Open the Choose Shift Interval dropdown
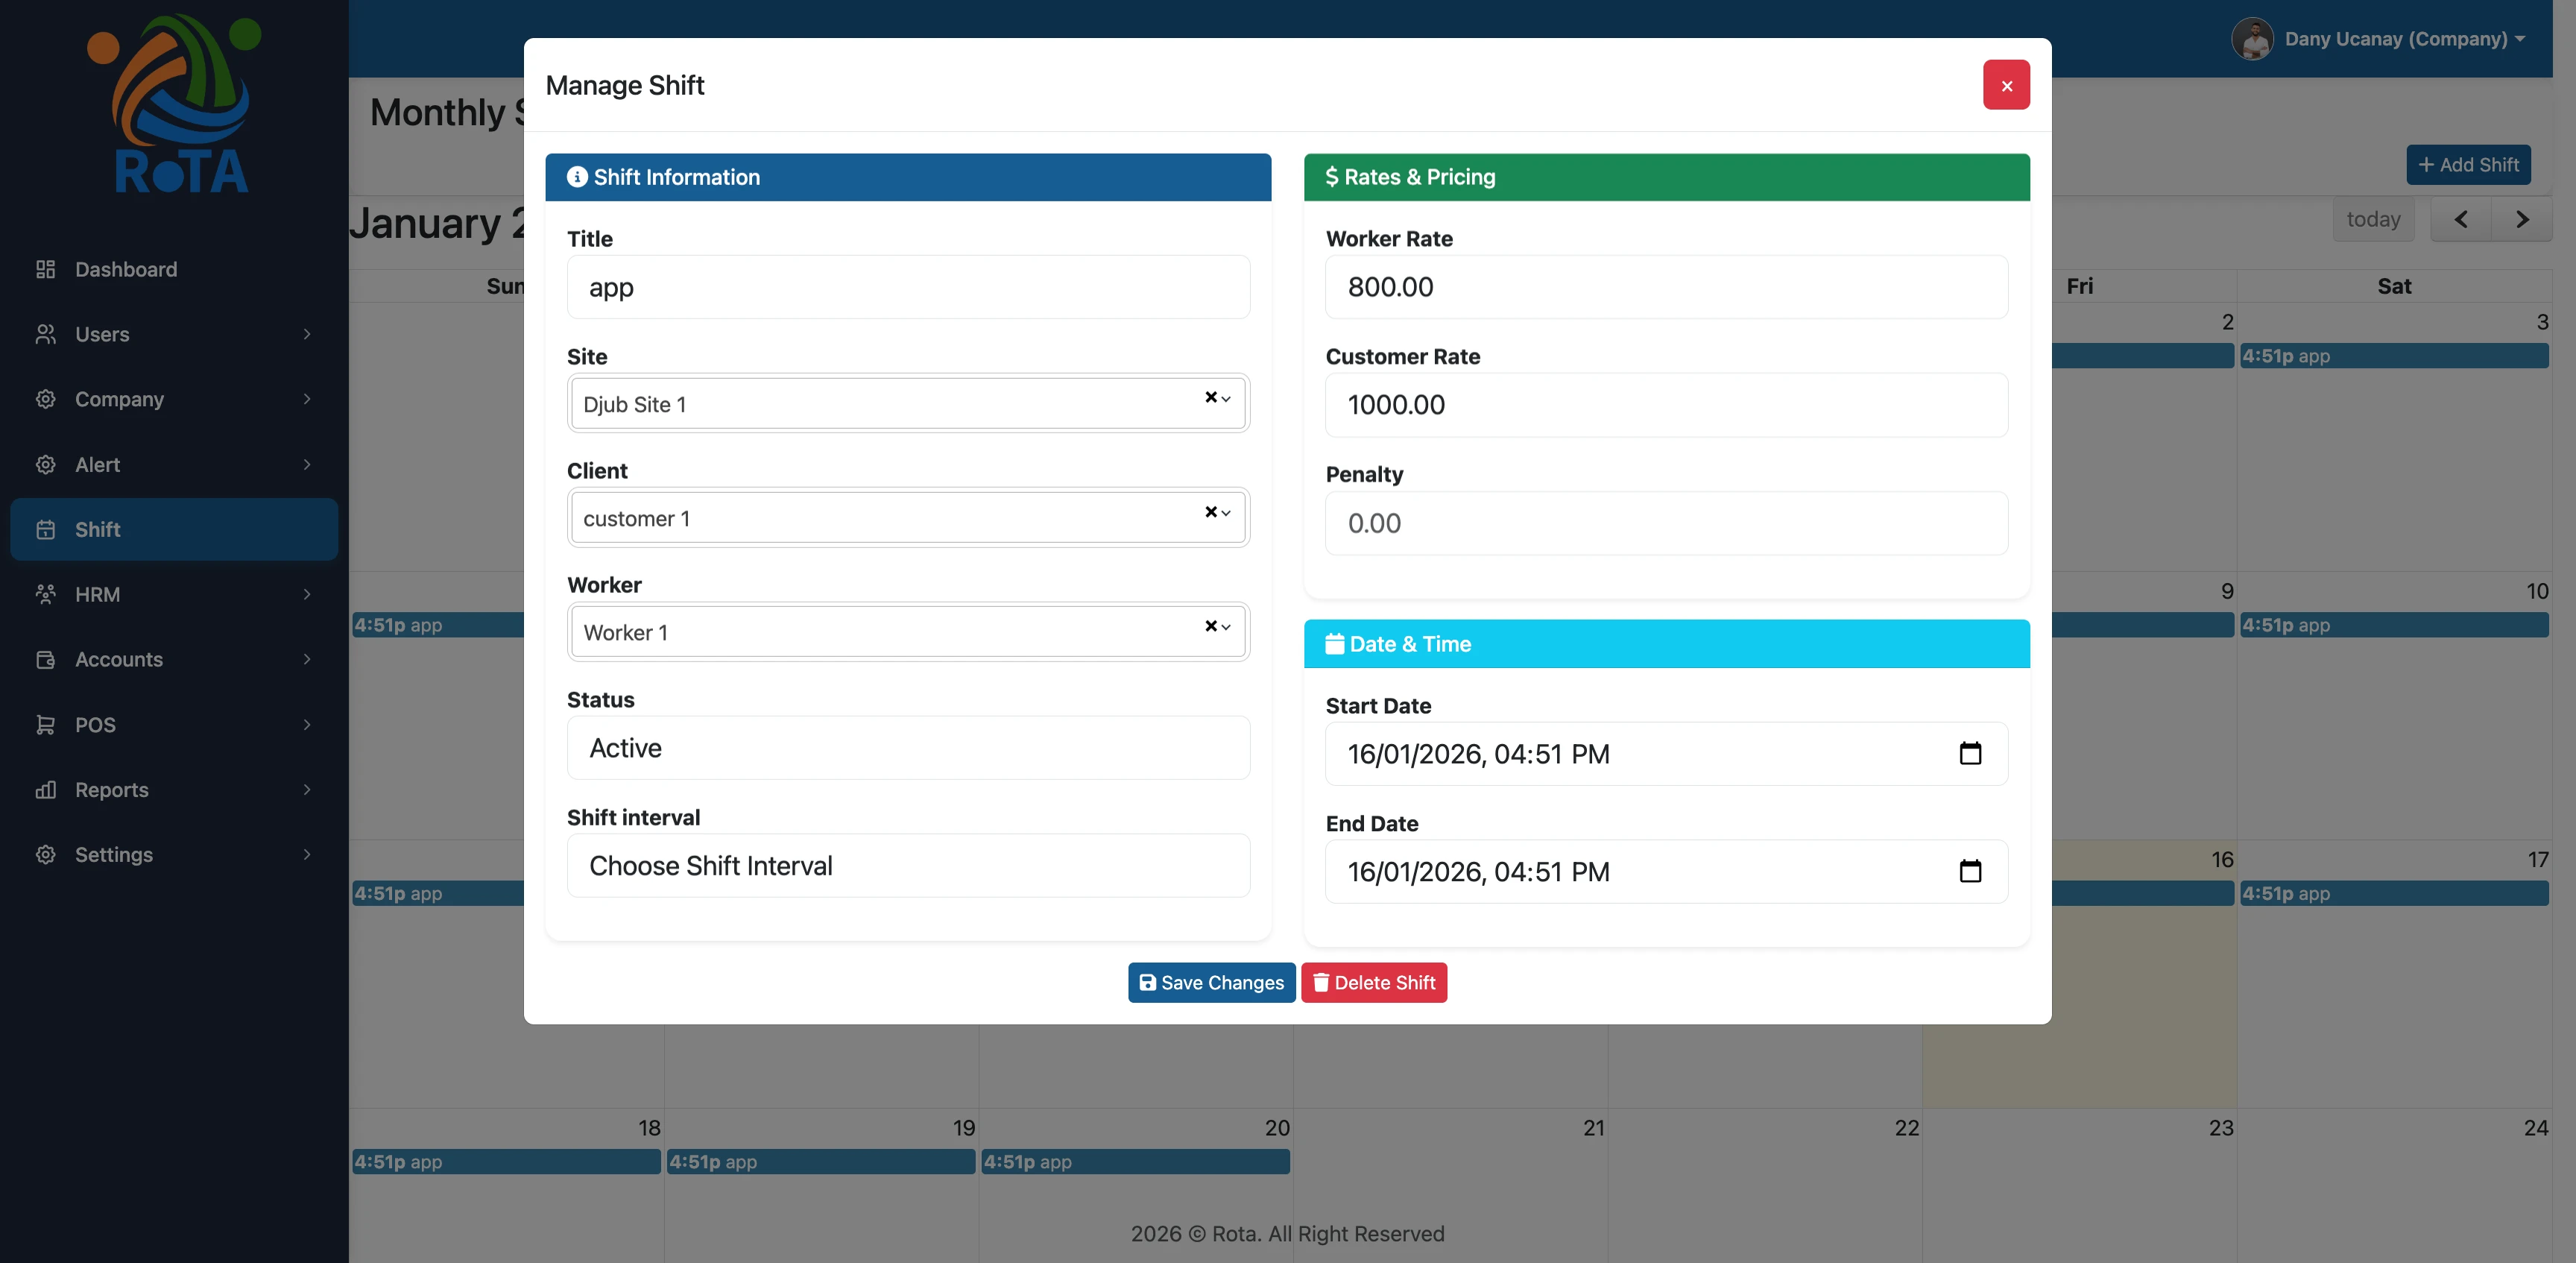This screenshot has height=1263, width=2576. 907,866
